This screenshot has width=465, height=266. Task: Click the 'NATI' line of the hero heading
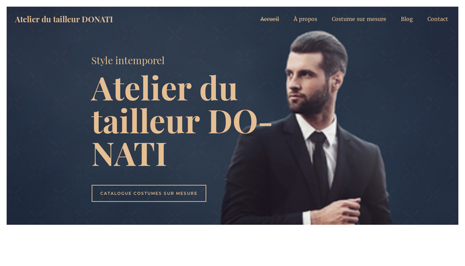tap(129, 154)
